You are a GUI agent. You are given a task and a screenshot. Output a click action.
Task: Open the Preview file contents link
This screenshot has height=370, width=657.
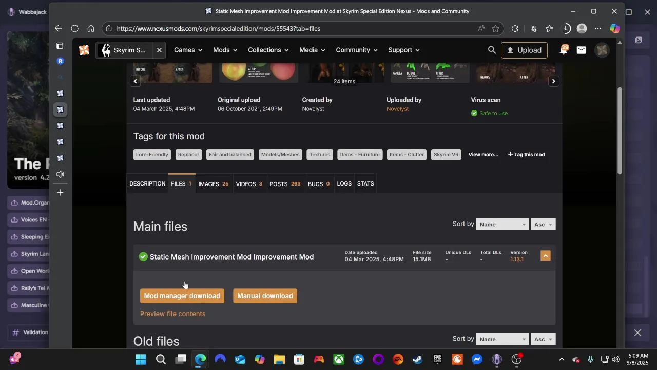(173, 314)
